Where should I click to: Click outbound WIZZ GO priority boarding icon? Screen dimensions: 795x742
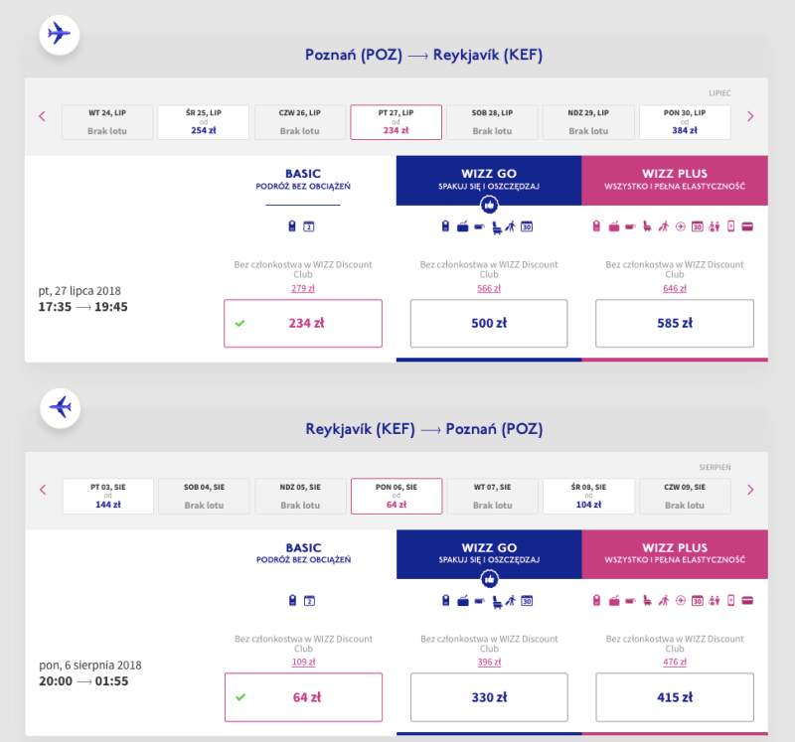[x=511, y=226]
